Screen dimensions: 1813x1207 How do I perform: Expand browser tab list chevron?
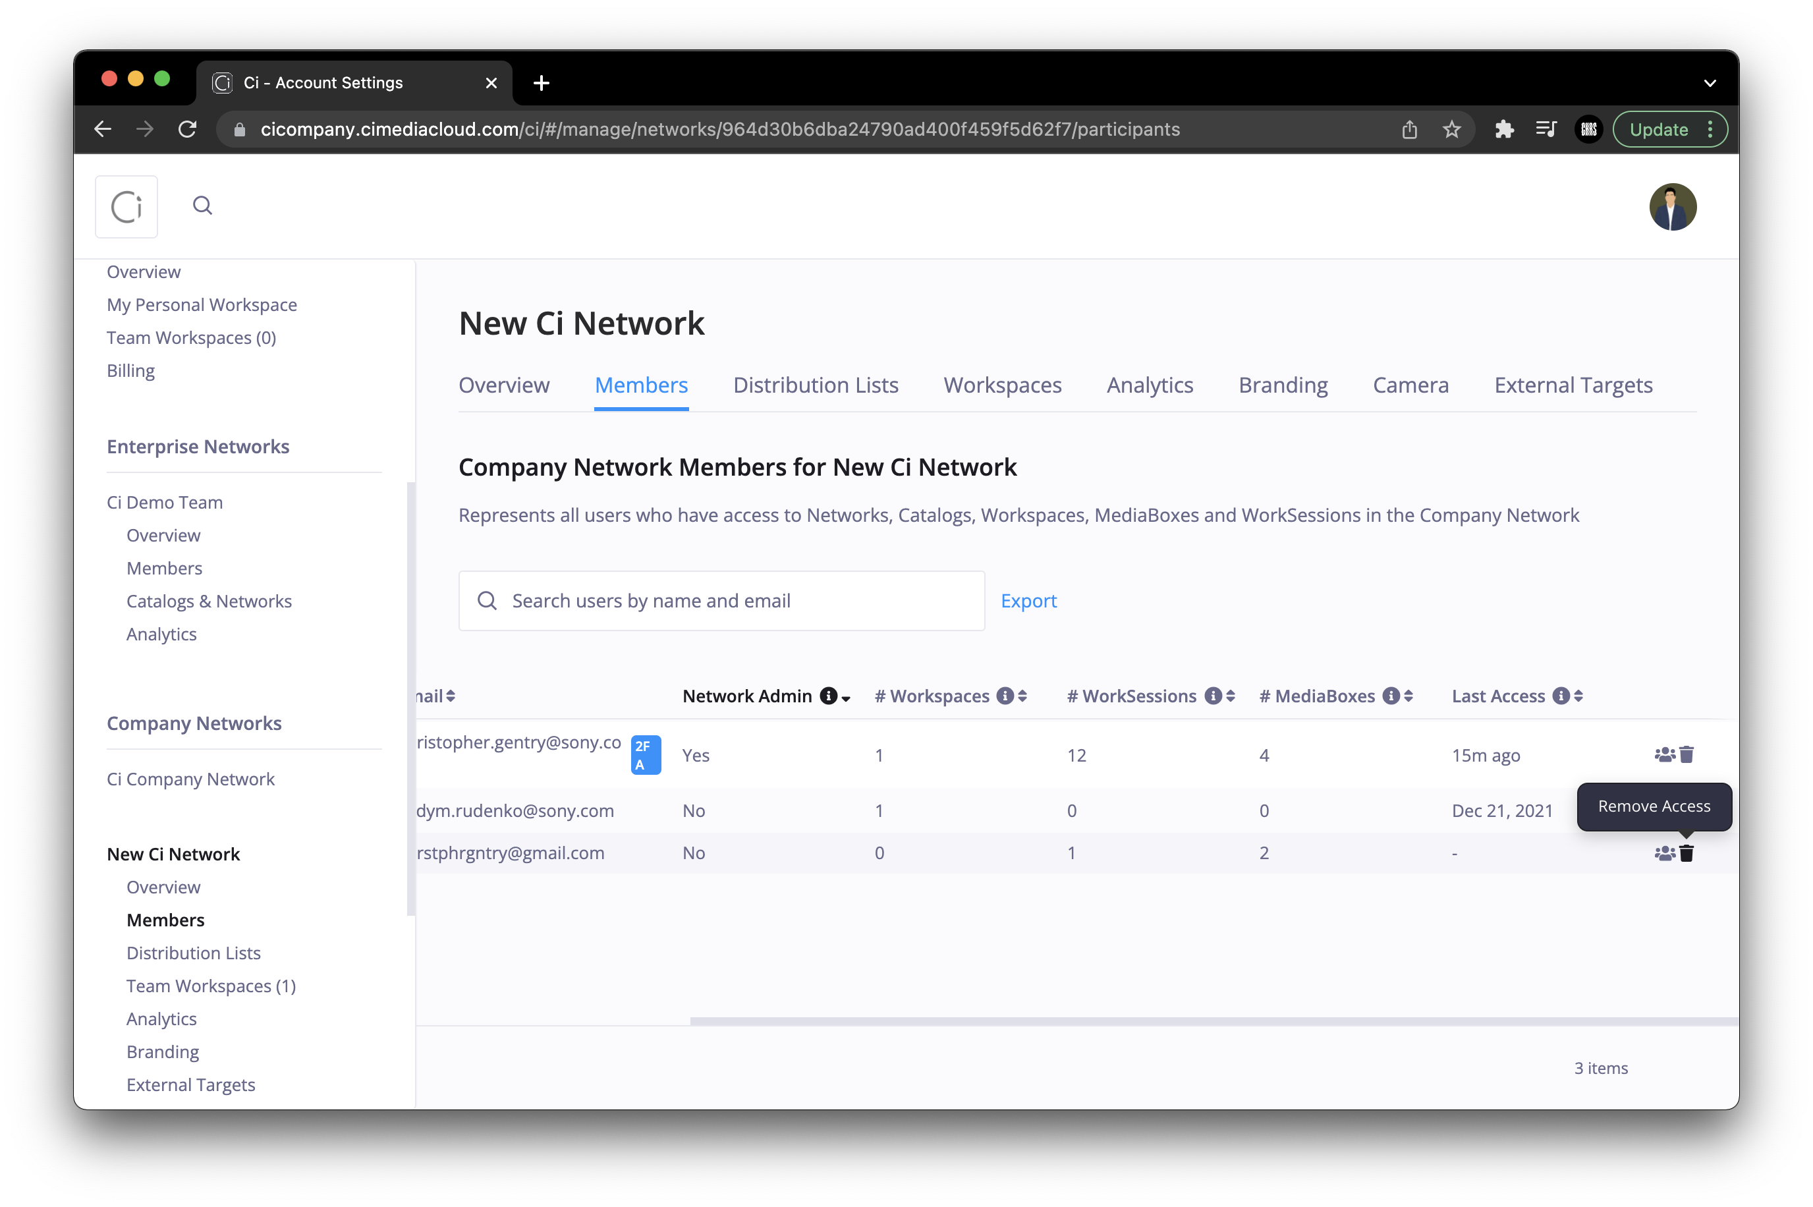click(1710, 83)
